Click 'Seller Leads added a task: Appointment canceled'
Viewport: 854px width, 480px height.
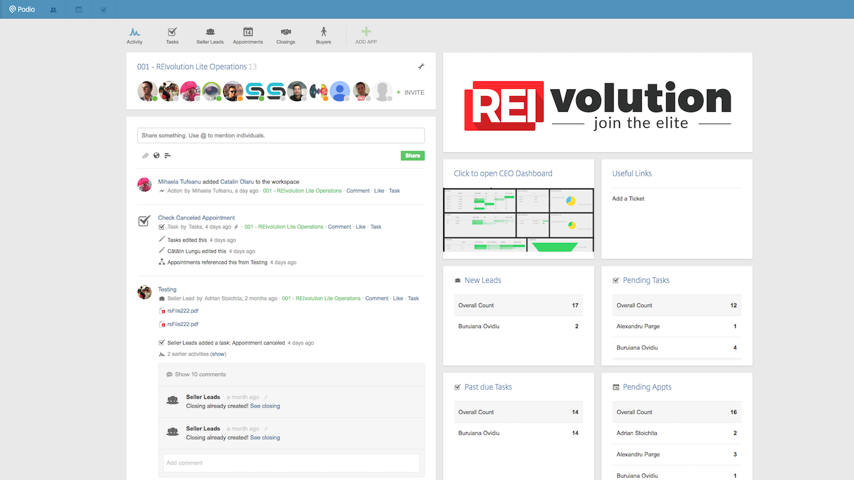pyautogui.click(x=226, y=343)
